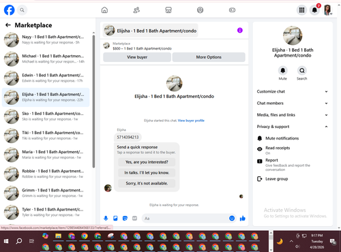Collapse Privacy & support section

[293, 127]
